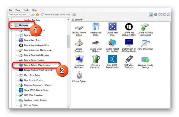Image resolution: width=179 pixels, height=117 pixels.
Task: Select Disable Reboot After Updates in tree
Action: tap(37, 65)
